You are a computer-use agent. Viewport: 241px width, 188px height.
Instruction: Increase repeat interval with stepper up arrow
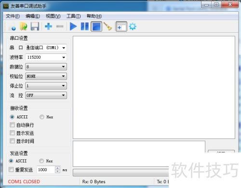[x=57, y=168]
